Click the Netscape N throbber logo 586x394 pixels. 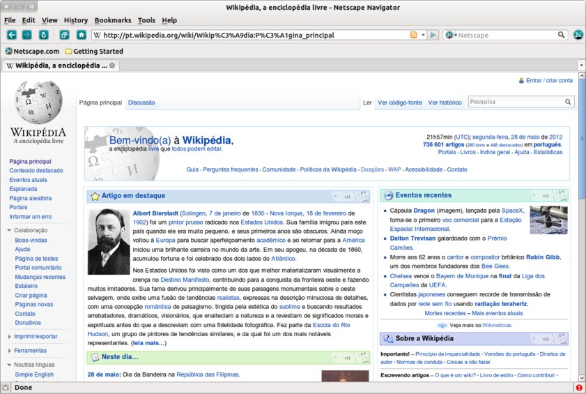pos(578,35)
